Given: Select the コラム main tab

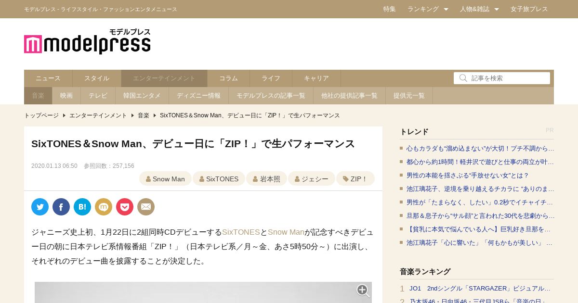Looking at the screenshot, I should click(228, 78).
